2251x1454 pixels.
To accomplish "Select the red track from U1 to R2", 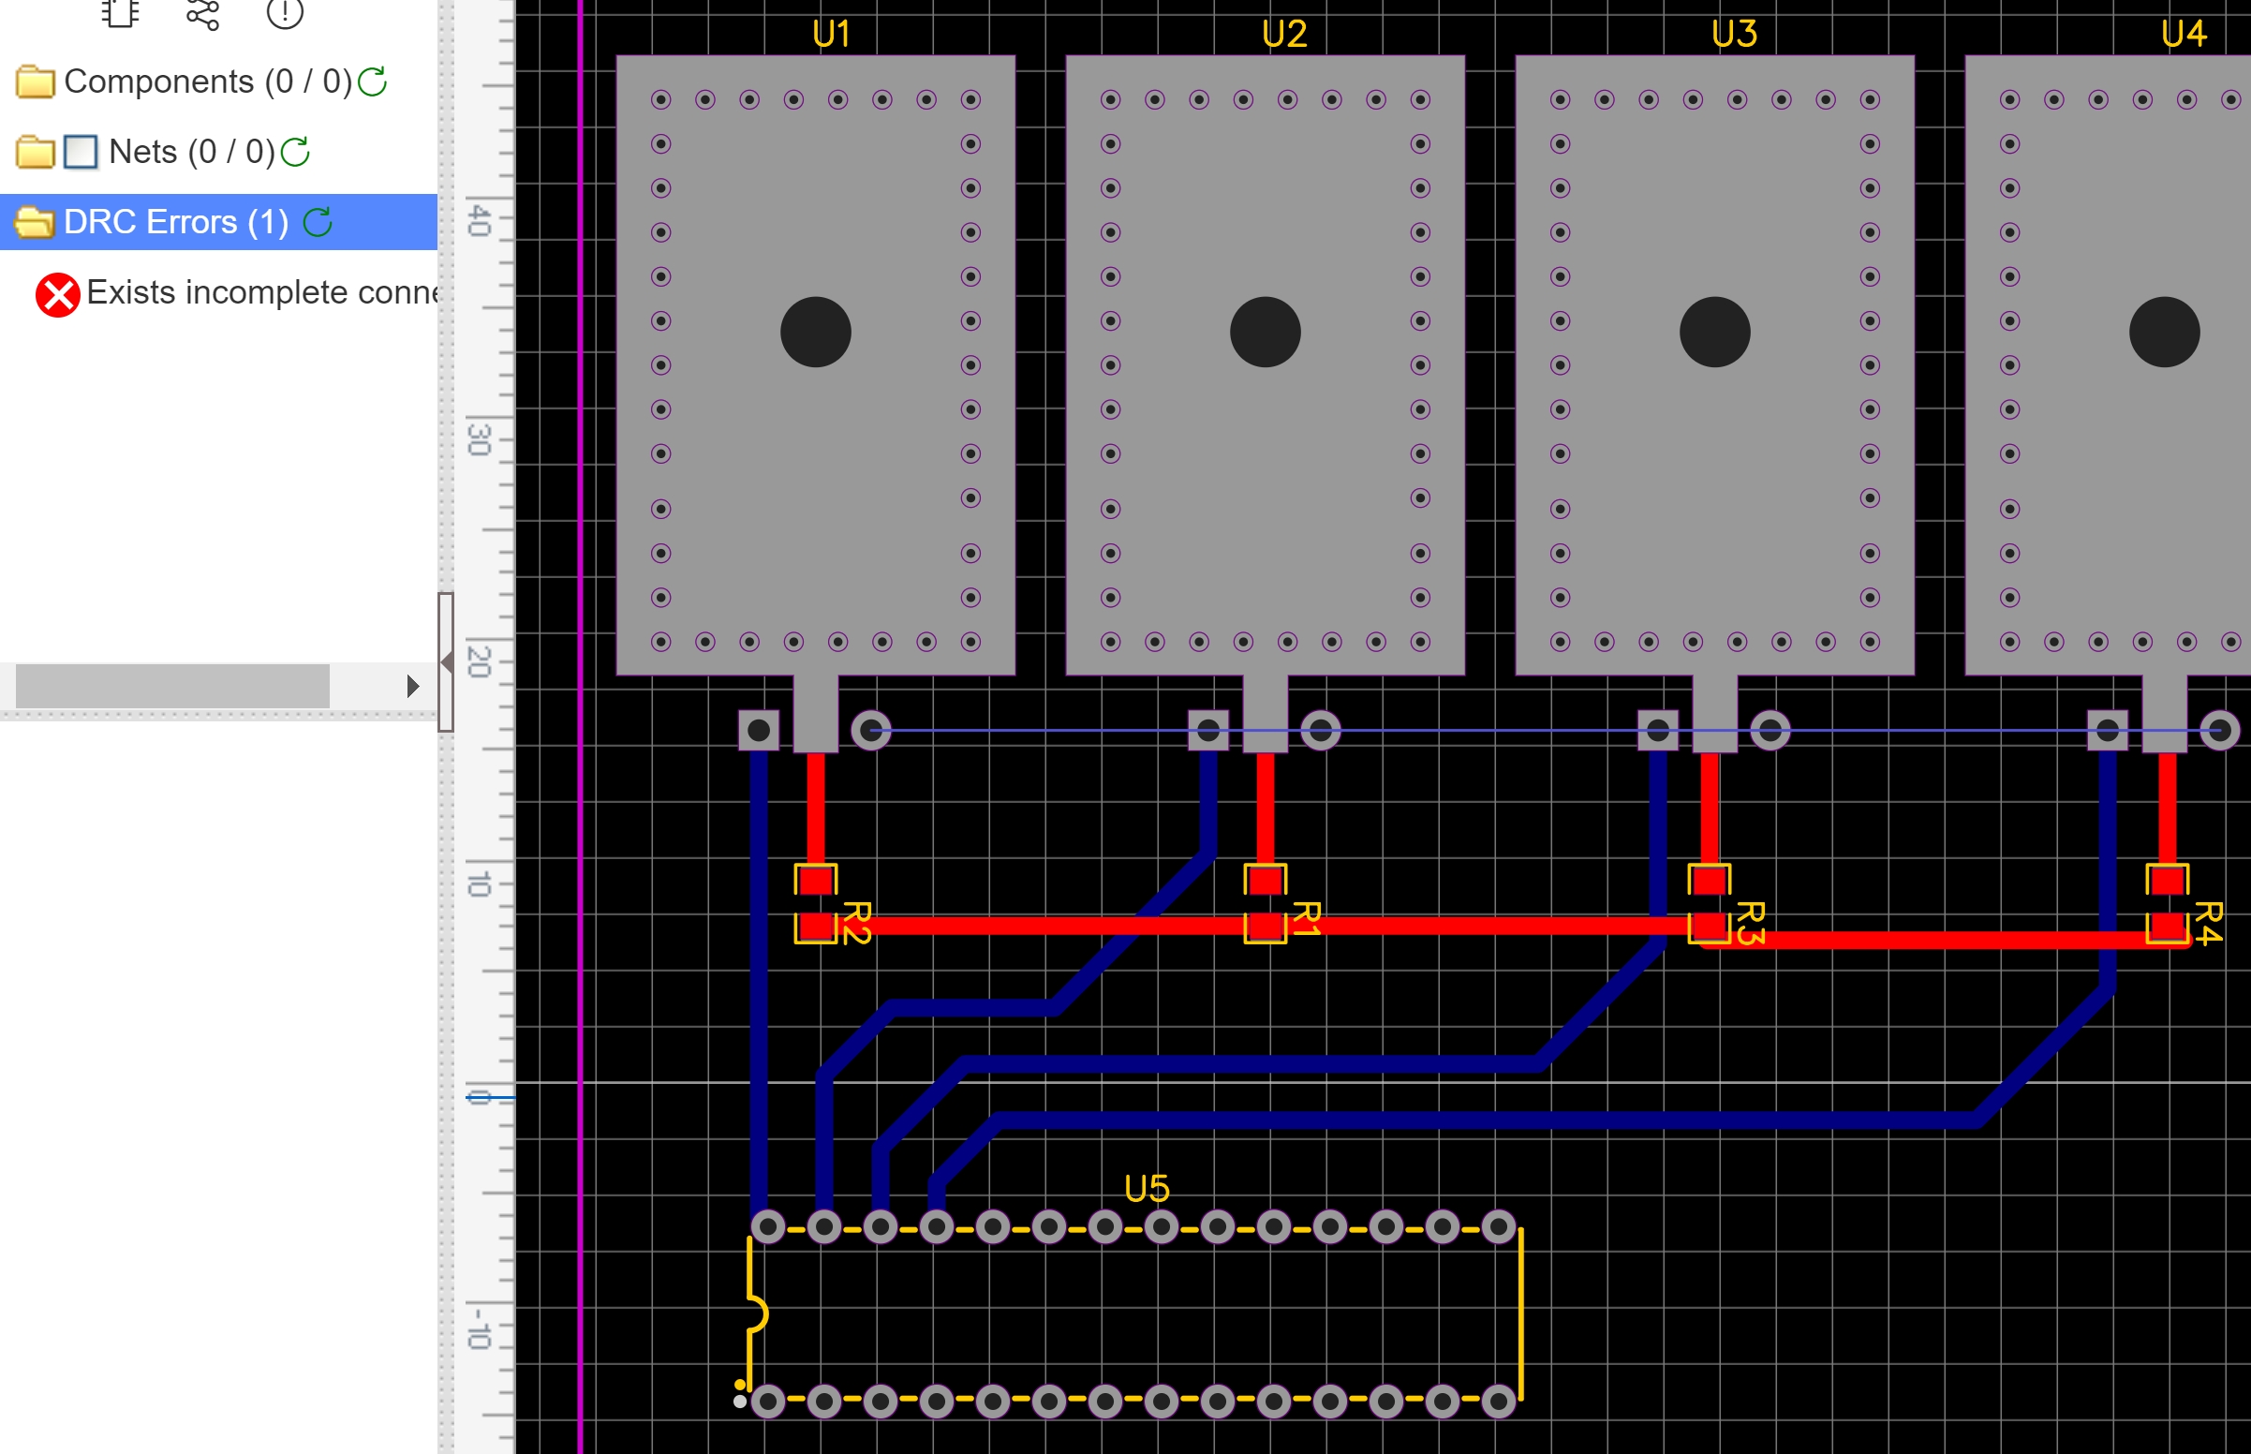I will (x=816, y=809).
